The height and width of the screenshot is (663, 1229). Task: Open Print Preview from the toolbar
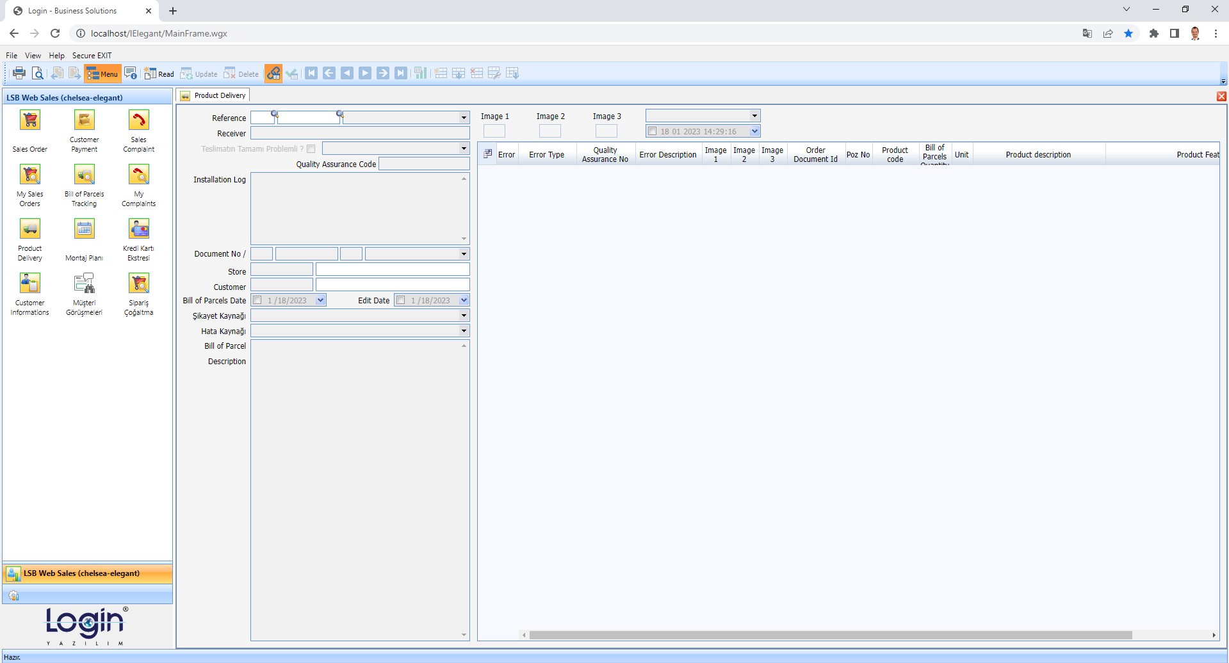pyautogui.click(x=37, y=73)
